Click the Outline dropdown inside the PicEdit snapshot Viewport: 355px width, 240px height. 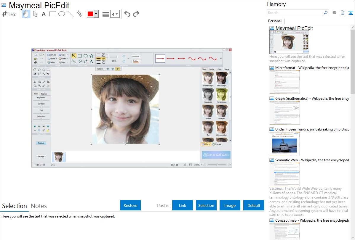click(136, 61)
